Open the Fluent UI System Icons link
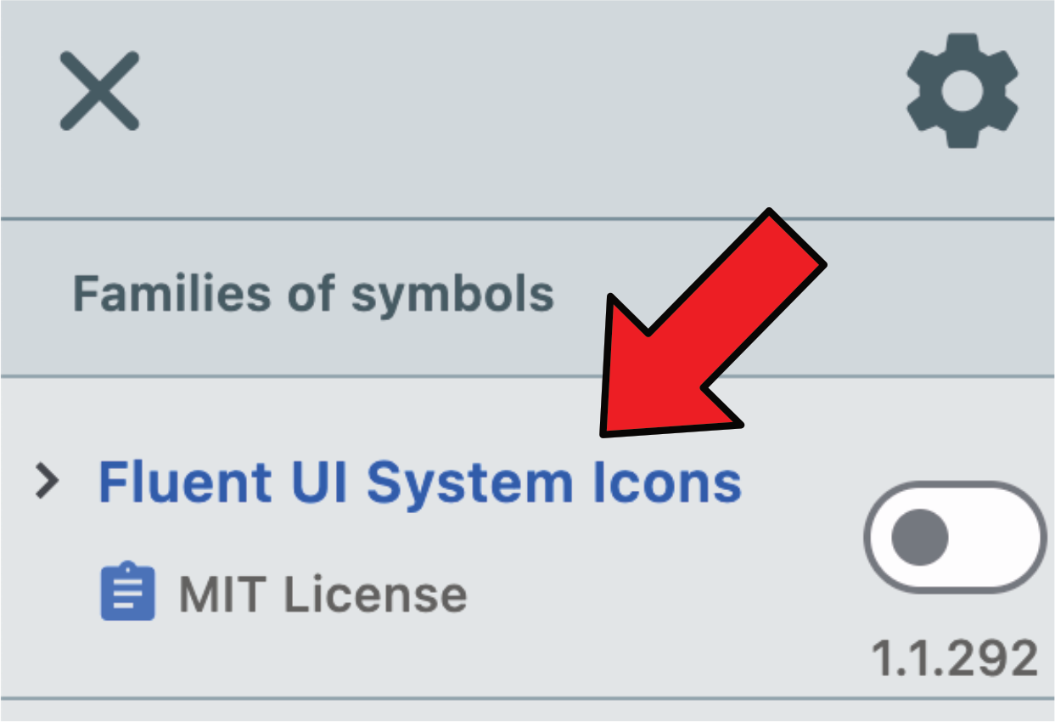1055x722 pixels. tap(420, 482)
